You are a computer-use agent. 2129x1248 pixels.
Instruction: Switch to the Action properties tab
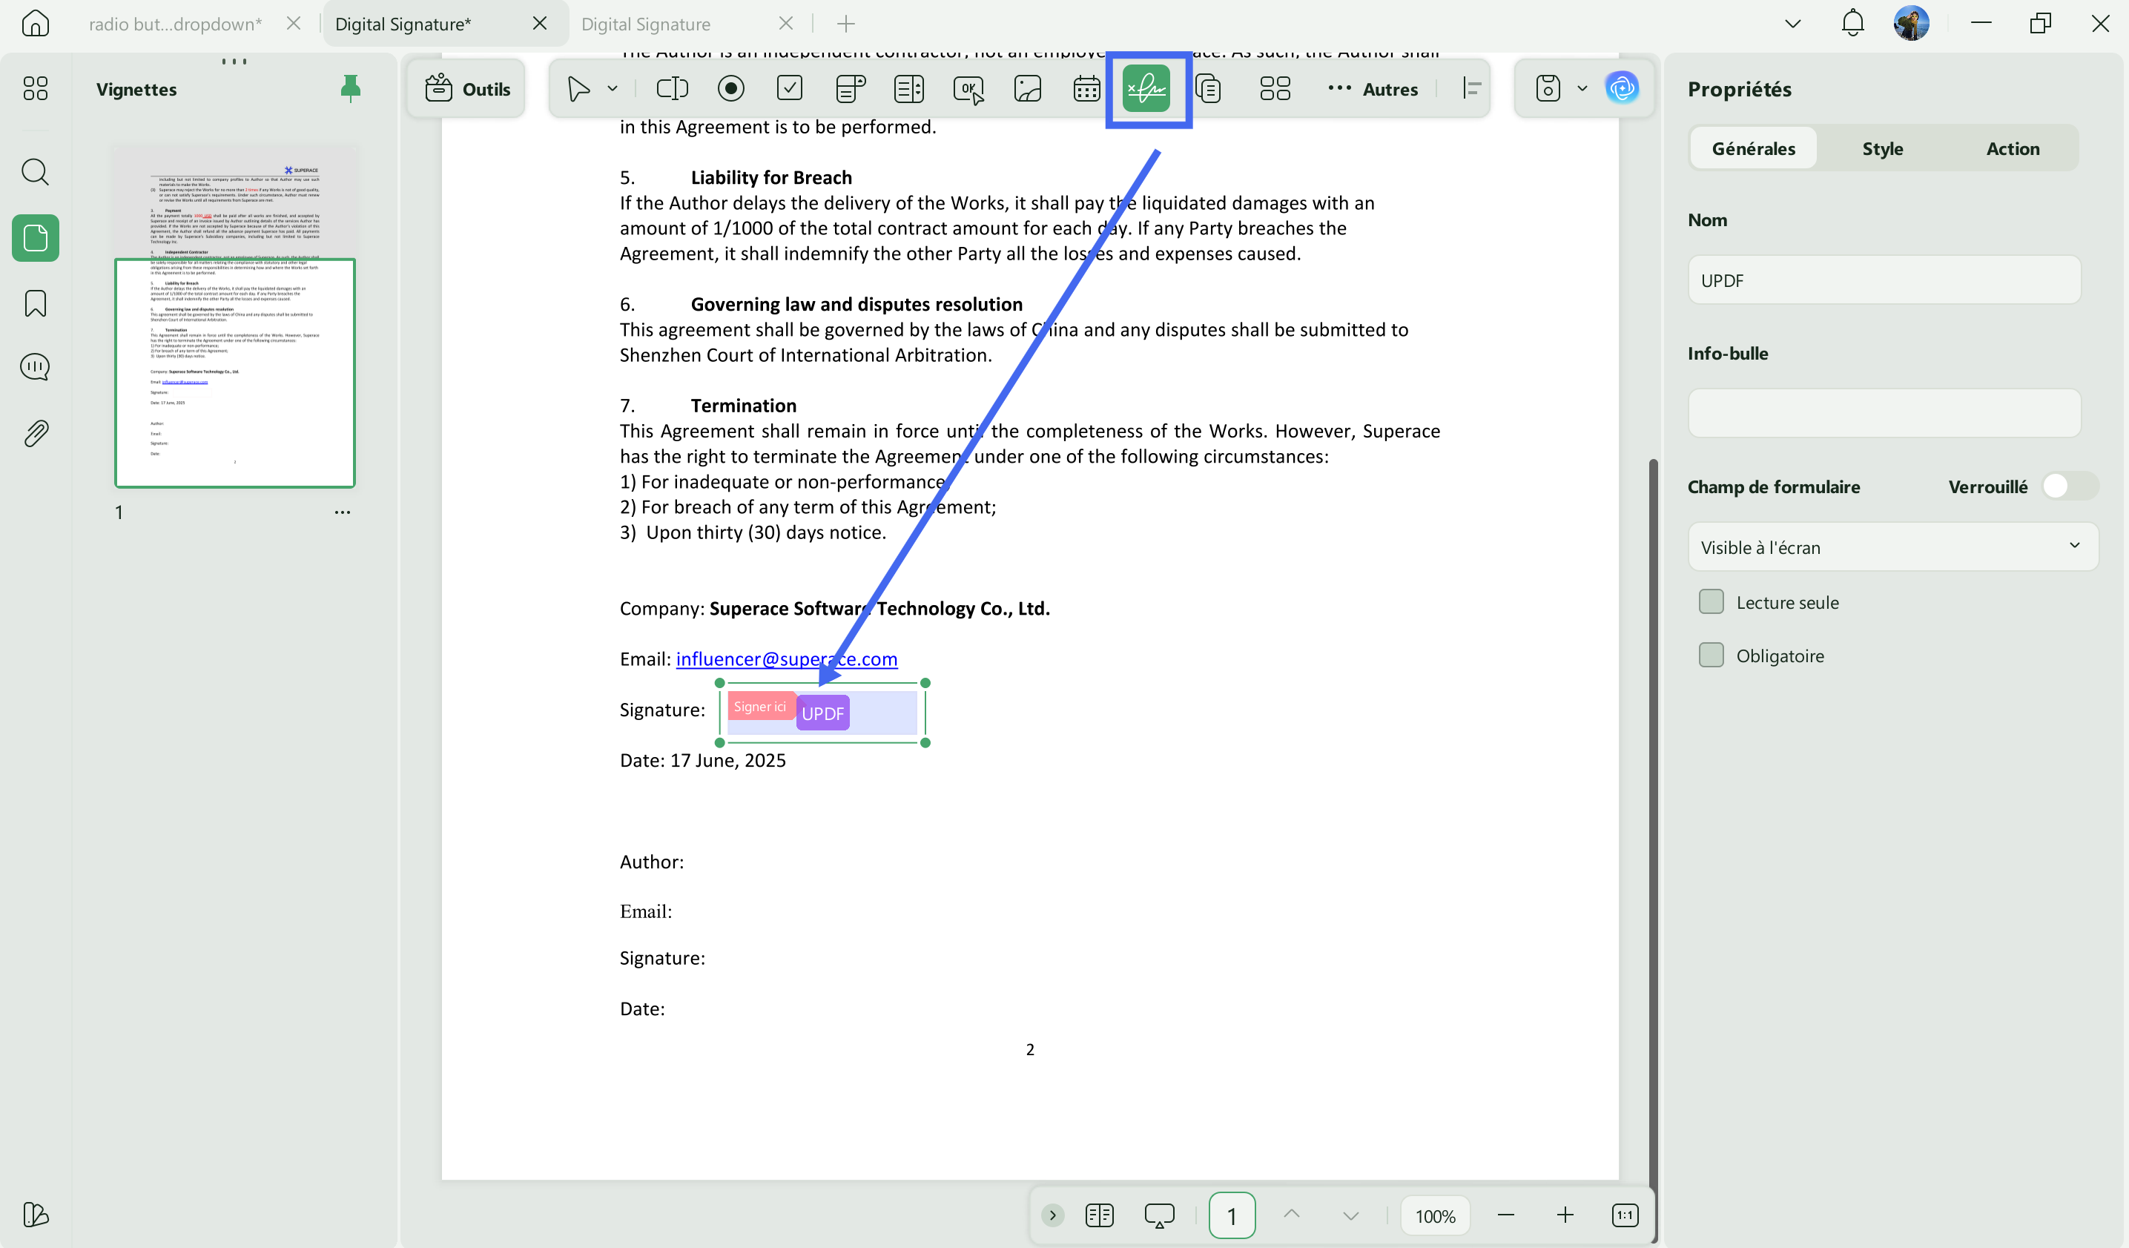(2013, 149)
